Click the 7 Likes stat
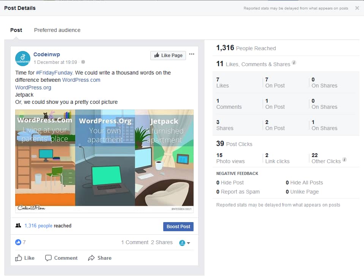This screenshot has width=364, height=278. pyautogui.click(x=222, y=83)
